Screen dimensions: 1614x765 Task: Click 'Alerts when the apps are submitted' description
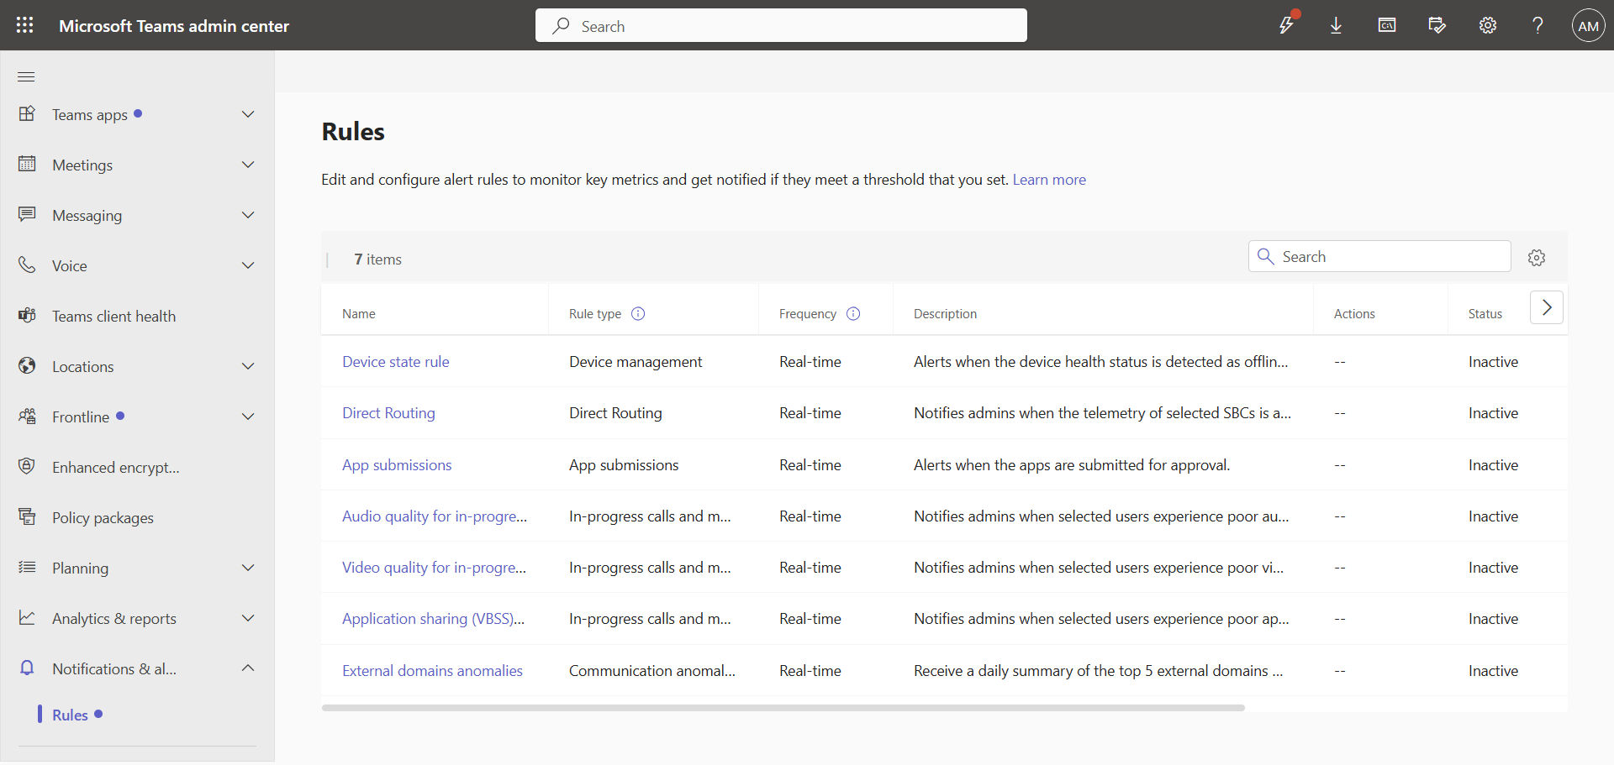click(x=1072, y=465)
